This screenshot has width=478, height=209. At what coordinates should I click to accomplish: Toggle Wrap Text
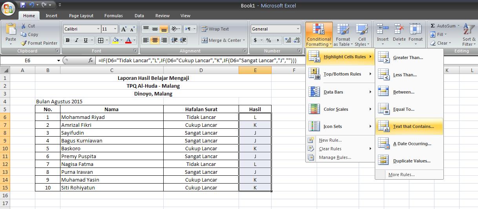point(215,29)
